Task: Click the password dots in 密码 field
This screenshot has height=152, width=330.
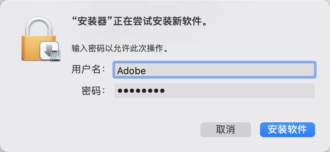Action: (x=141, y=91)
